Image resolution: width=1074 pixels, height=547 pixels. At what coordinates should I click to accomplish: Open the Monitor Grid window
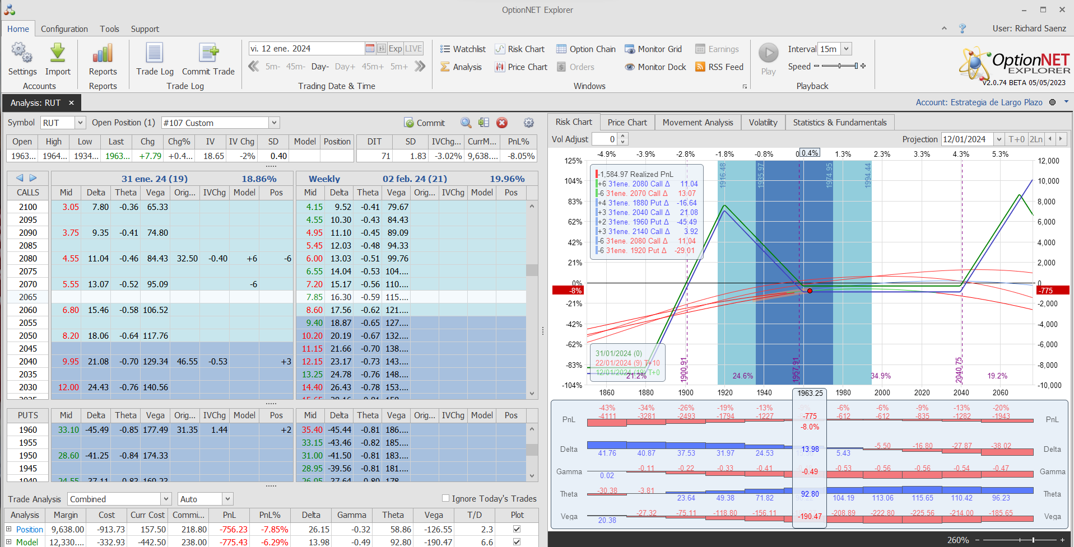(653, 49)
